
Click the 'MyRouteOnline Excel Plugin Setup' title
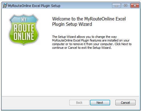[34, 6]
